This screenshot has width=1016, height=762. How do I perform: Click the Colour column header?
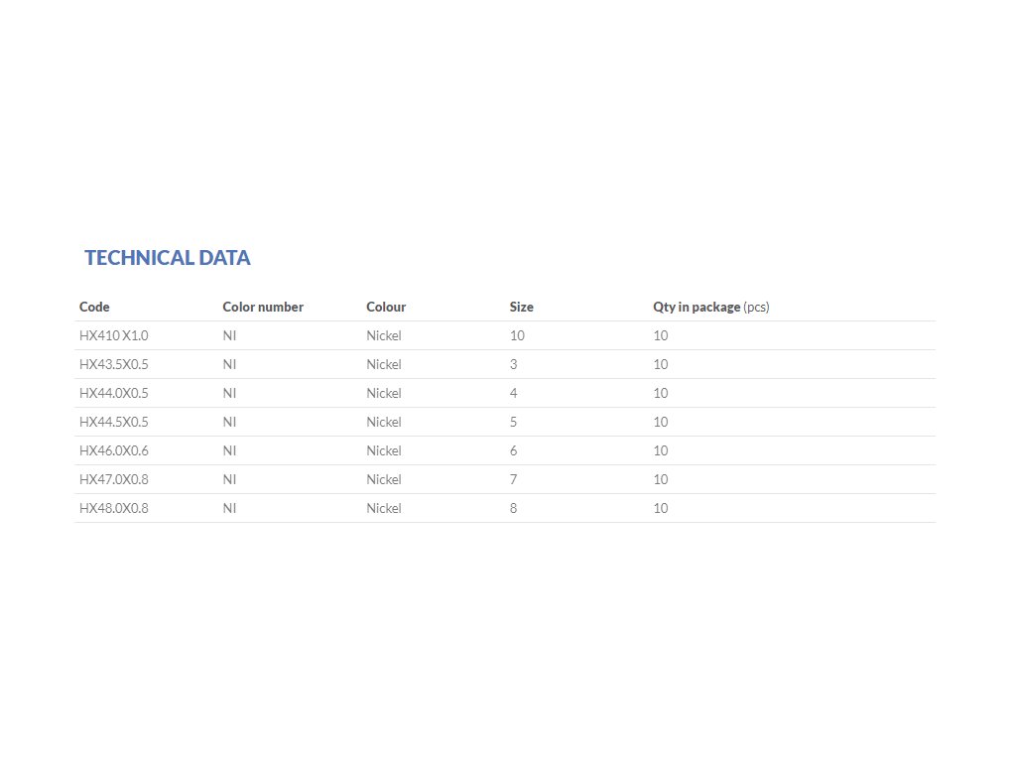click(386, 308)
